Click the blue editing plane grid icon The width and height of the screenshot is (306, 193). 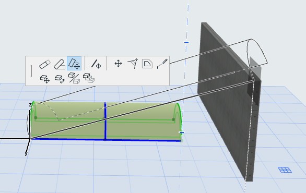(285, 170)
